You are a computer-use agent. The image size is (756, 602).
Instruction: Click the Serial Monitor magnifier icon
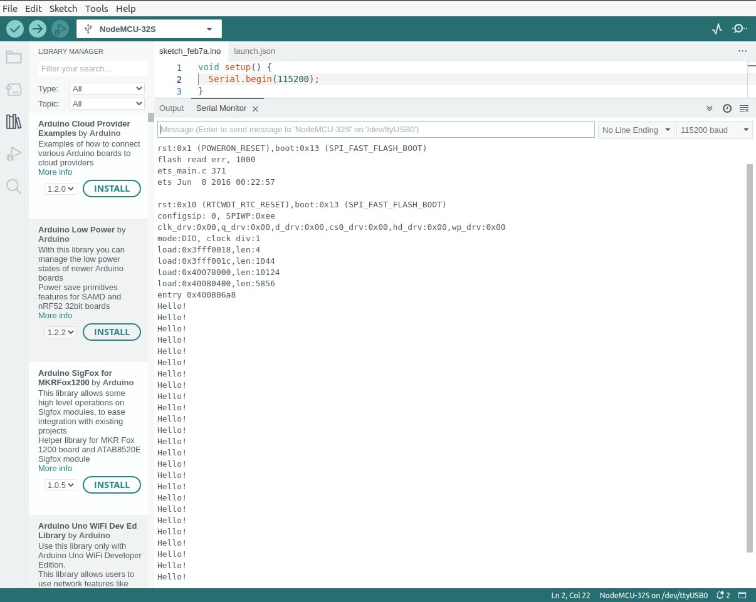pos(740,29)
